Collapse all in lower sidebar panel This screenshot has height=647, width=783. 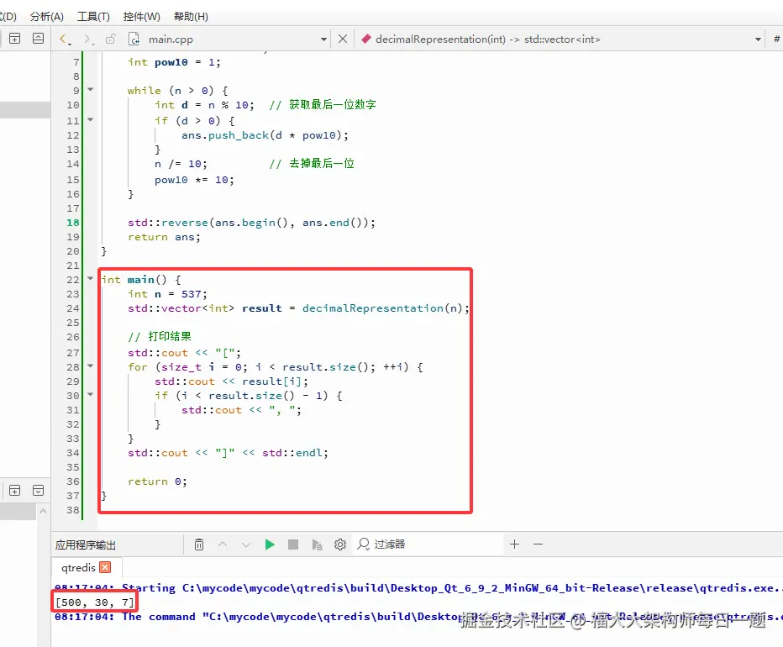[38, 490]
